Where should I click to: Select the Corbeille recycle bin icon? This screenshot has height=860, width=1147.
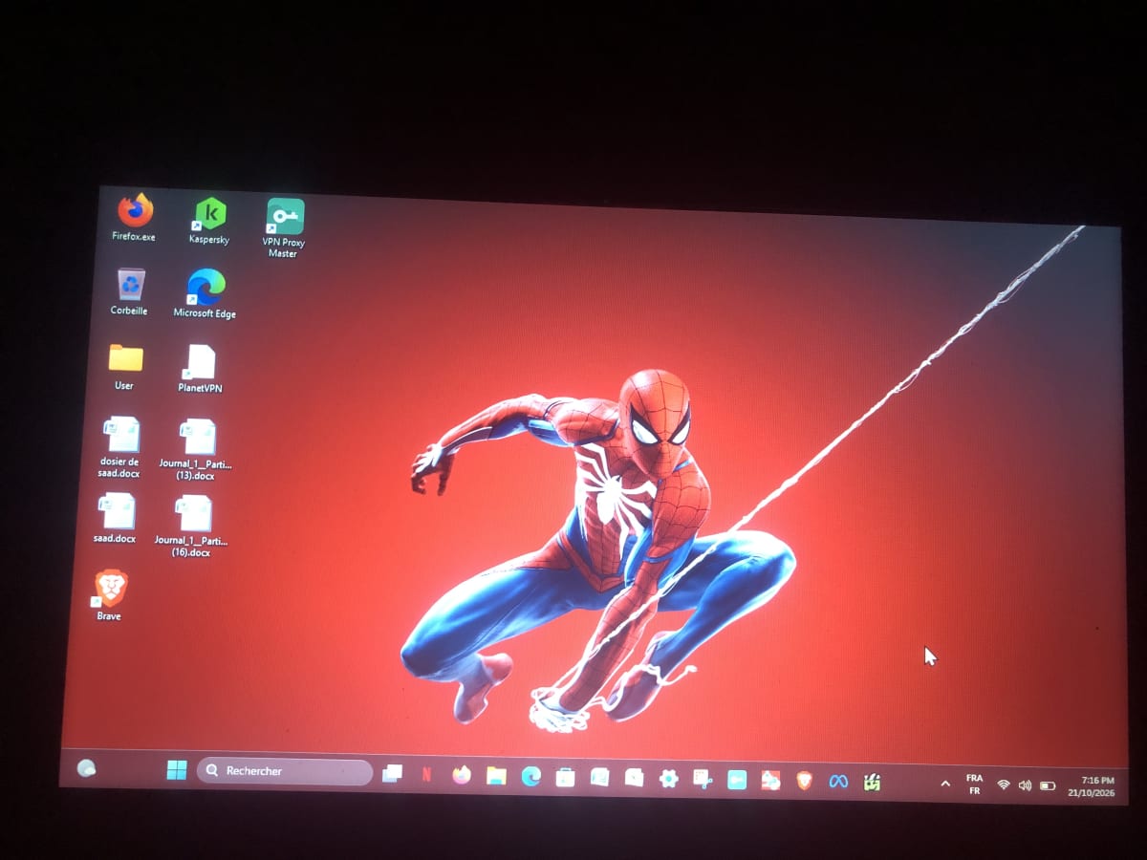(x=129, y=292)
